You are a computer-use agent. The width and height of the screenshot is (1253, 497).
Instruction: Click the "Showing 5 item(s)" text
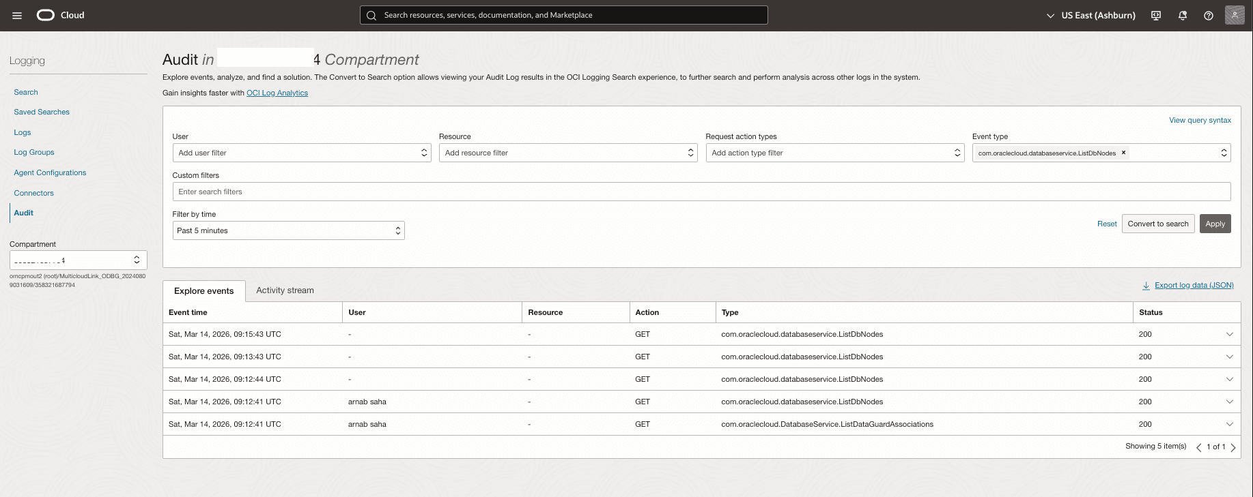pos(1156,446)
